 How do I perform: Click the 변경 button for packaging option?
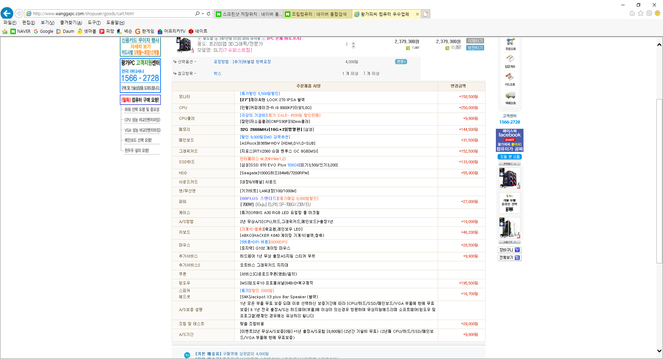pos(401,62)
